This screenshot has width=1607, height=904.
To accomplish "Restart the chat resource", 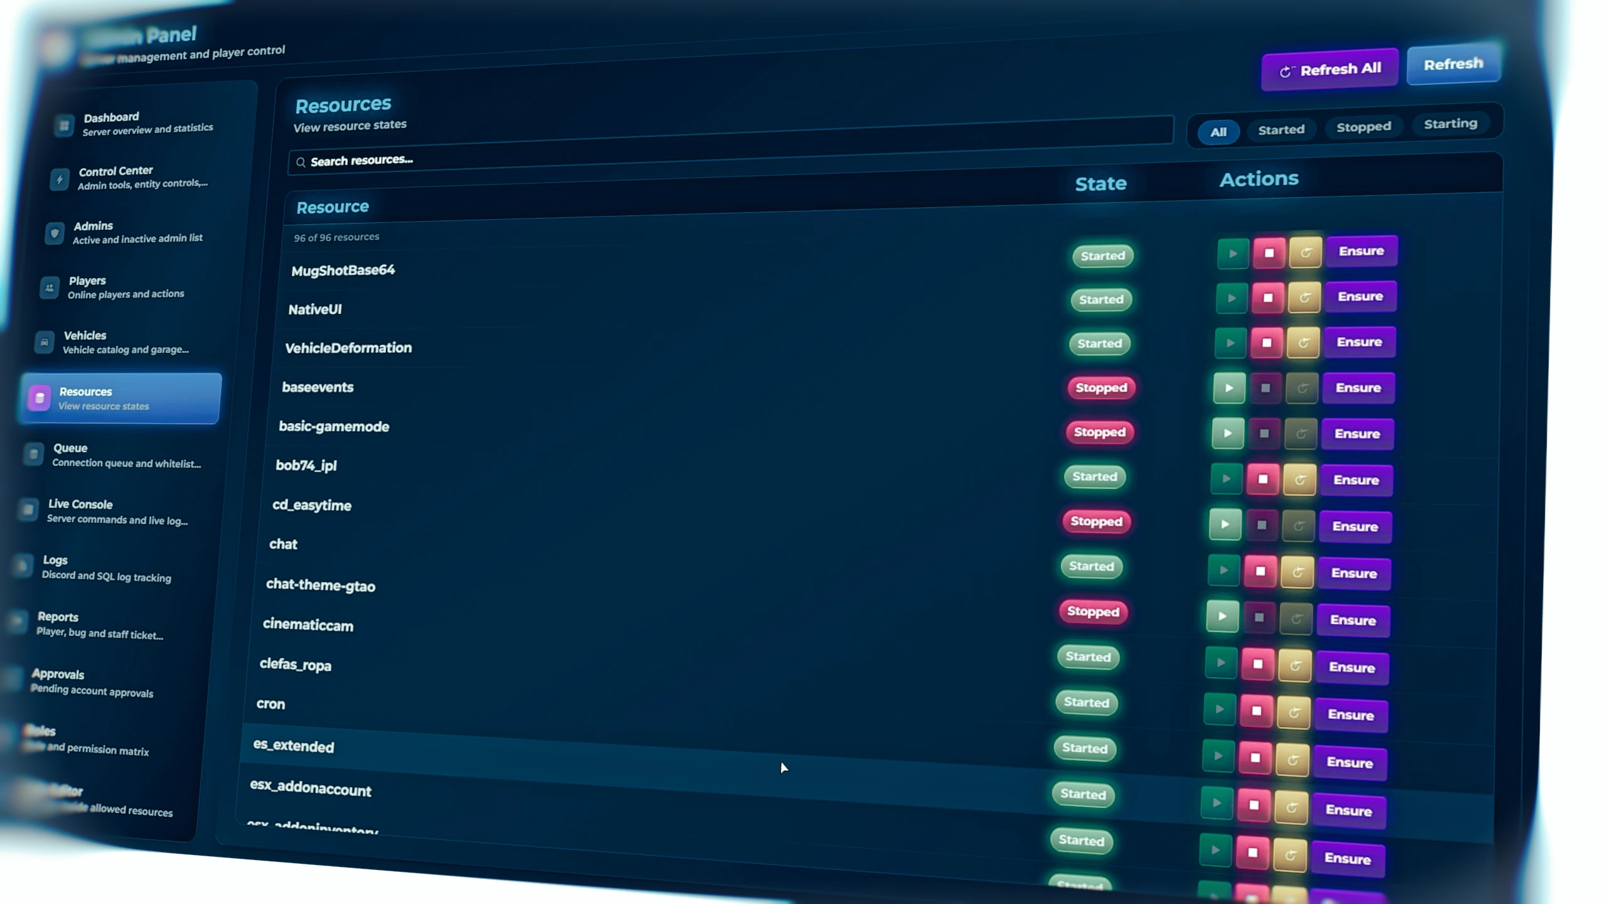I will click(x=1297, y=573).
